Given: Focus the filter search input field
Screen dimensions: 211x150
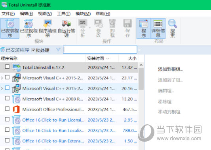Looking at the screenshot, I should pyautogui.click(x=100, y=50).
